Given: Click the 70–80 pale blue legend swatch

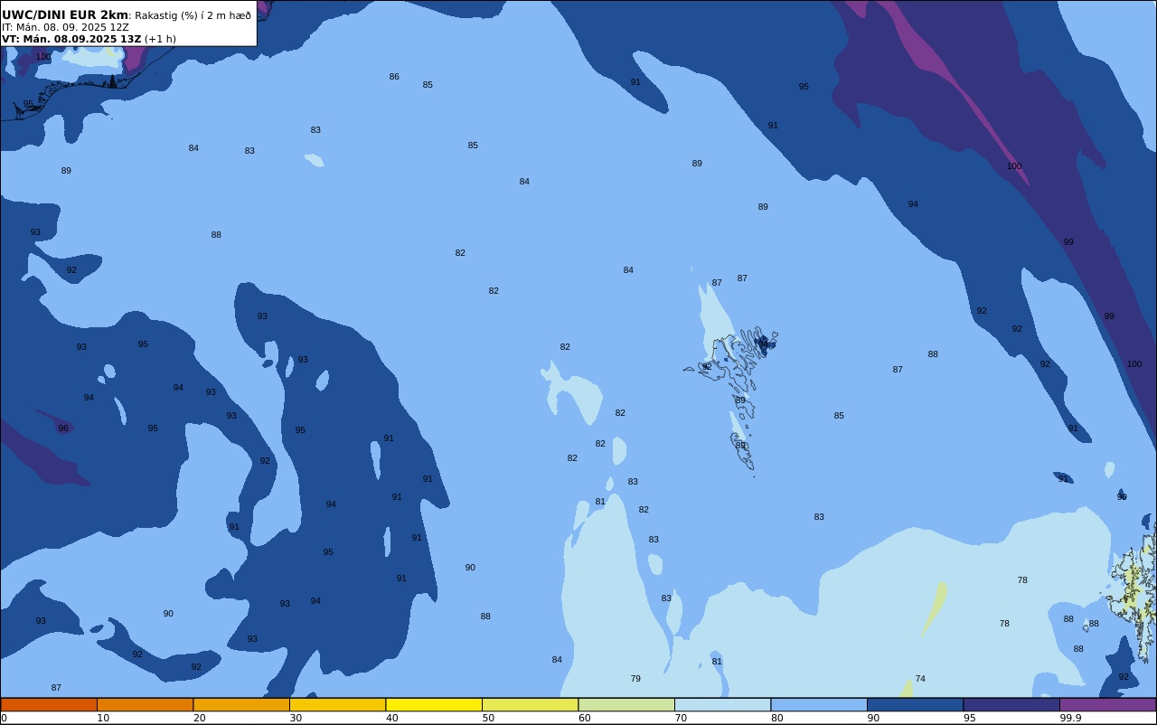Looking at the screenshot, I should coord(722,704).
